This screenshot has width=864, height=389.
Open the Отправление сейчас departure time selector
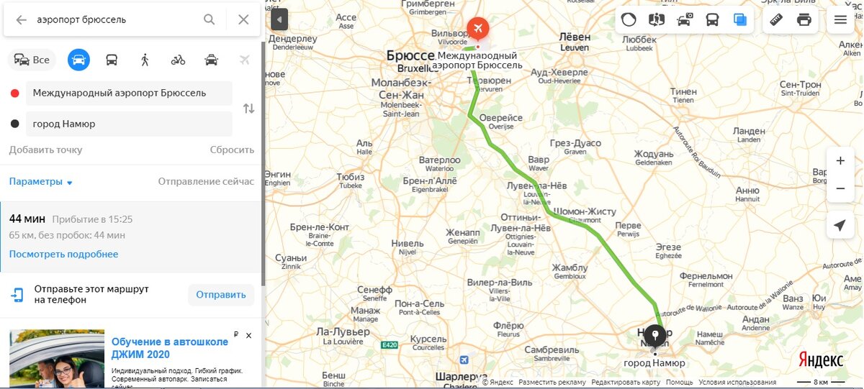(x=206, y=182)
